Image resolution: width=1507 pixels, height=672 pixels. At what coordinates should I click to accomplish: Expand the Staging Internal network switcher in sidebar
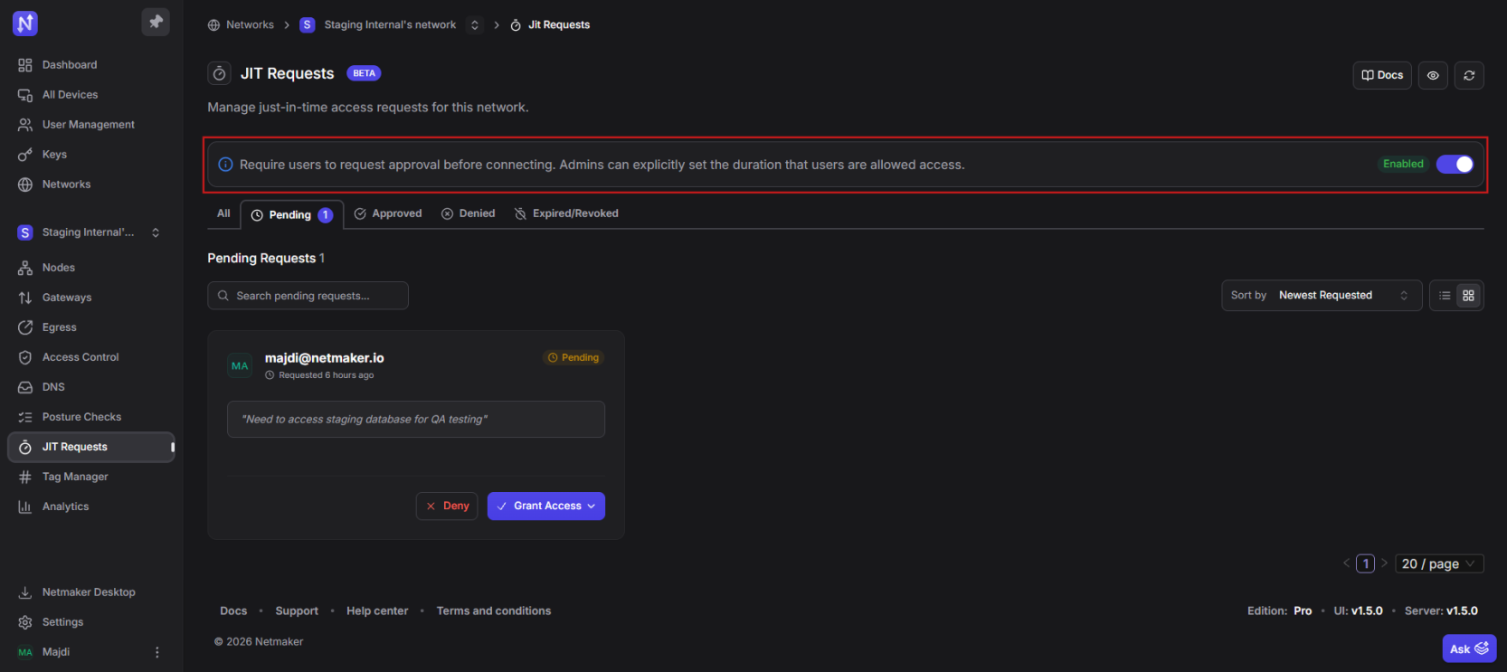156,232
